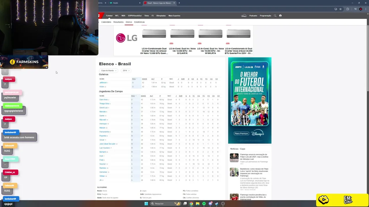
Task: Click the Disney+ logo in the sidebar ad
Action: click(x=257, y=133)
